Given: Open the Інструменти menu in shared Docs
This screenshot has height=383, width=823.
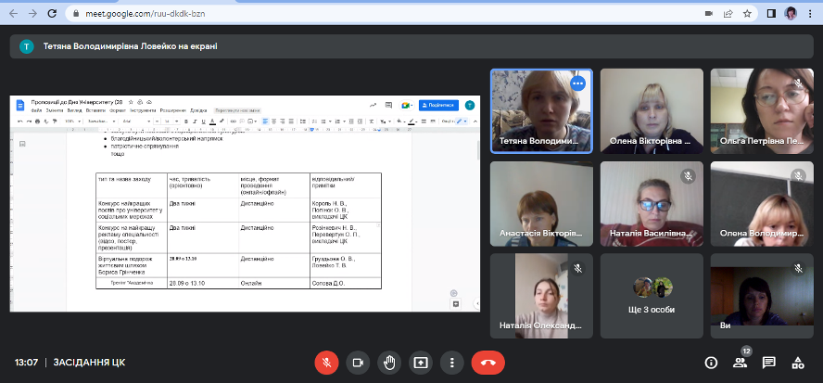Looking at the screenshot, I should pyautogui.click(x=143, y=110).
